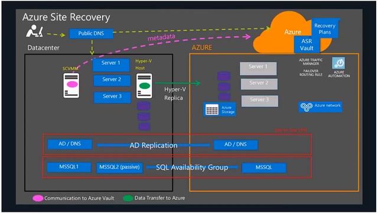
Task: Click the MSSQL2 (passive) box
Action: click(119, 167)
